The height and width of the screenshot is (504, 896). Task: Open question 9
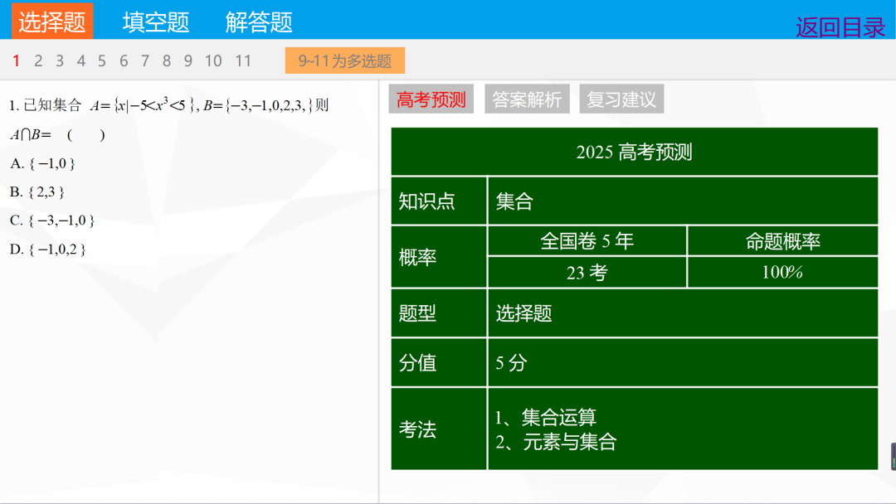(x=187, y=61)
